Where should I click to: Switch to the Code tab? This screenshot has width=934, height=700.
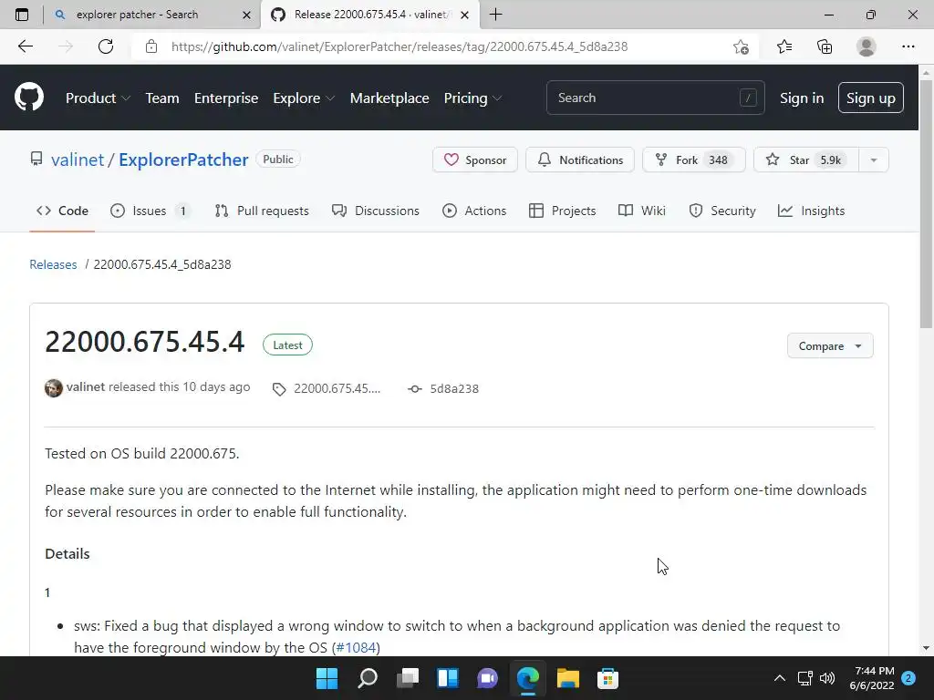tap(62, 211)
